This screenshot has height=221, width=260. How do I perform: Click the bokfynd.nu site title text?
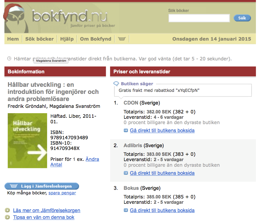70,16
